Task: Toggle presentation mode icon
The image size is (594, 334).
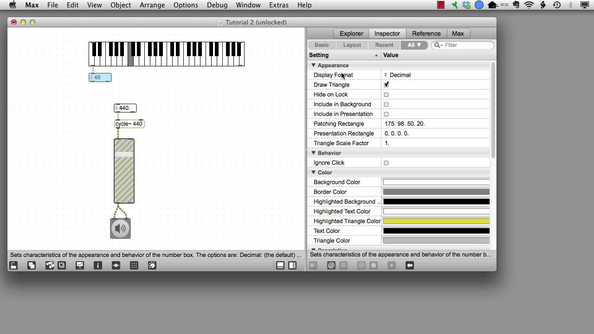Action: [80, 265]
